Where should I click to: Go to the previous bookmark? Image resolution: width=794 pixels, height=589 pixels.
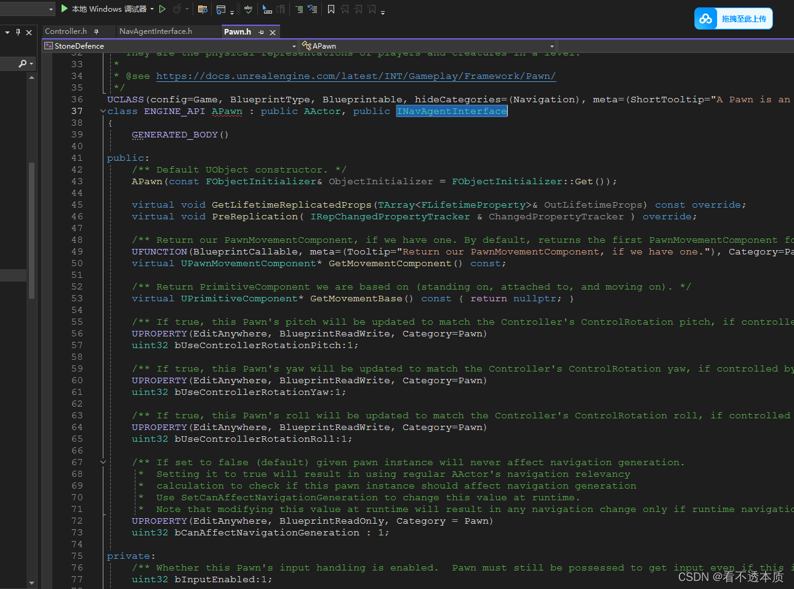pos(345,9)
